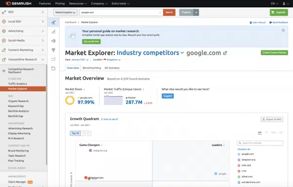Screen dimensions: 293x187
Task: Open the Market Explorer tool dropdown
Action: click(x=65, y=12)
